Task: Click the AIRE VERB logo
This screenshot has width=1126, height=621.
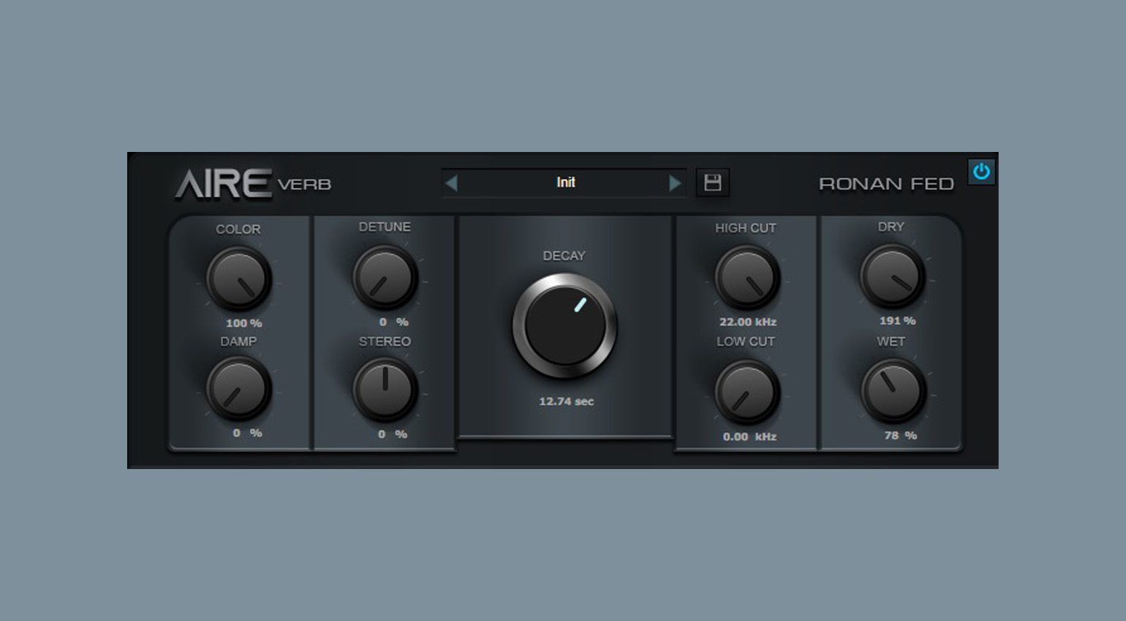Action: pos(252,184)
